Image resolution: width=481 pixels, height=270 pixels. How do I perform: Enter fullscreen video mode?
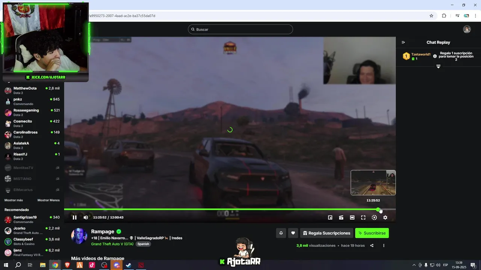(x=363, y=217)
